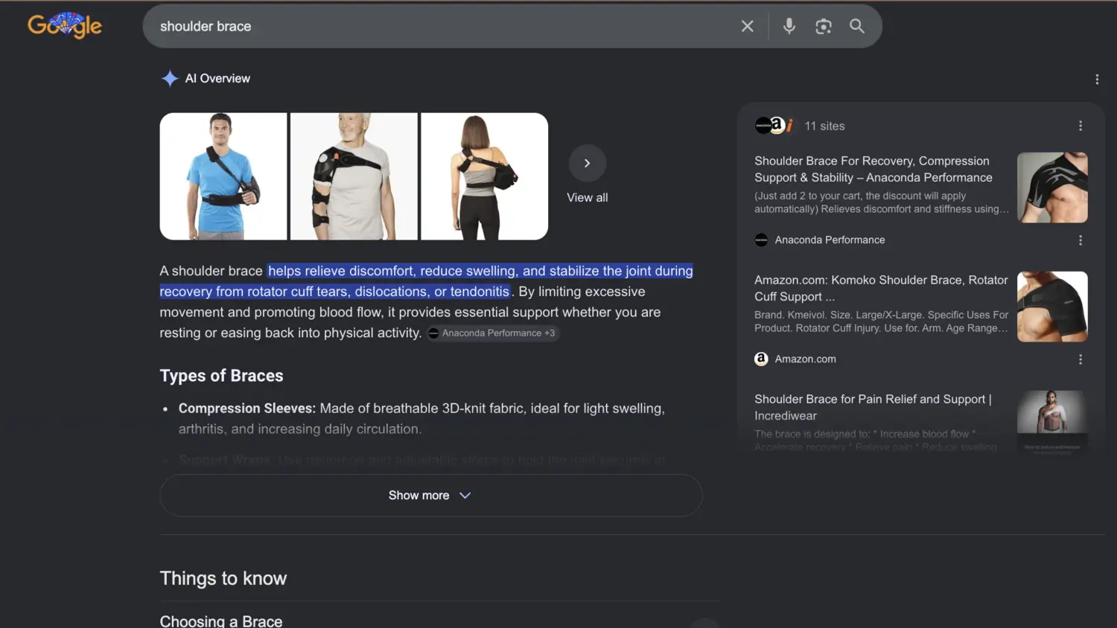
Task: Click the AI Overview sparkle icon
Action: coord(170,78)
